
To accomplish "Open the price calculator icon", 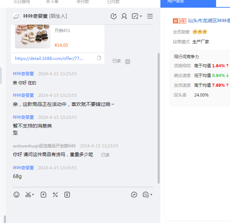I will [x=55, y=195].
